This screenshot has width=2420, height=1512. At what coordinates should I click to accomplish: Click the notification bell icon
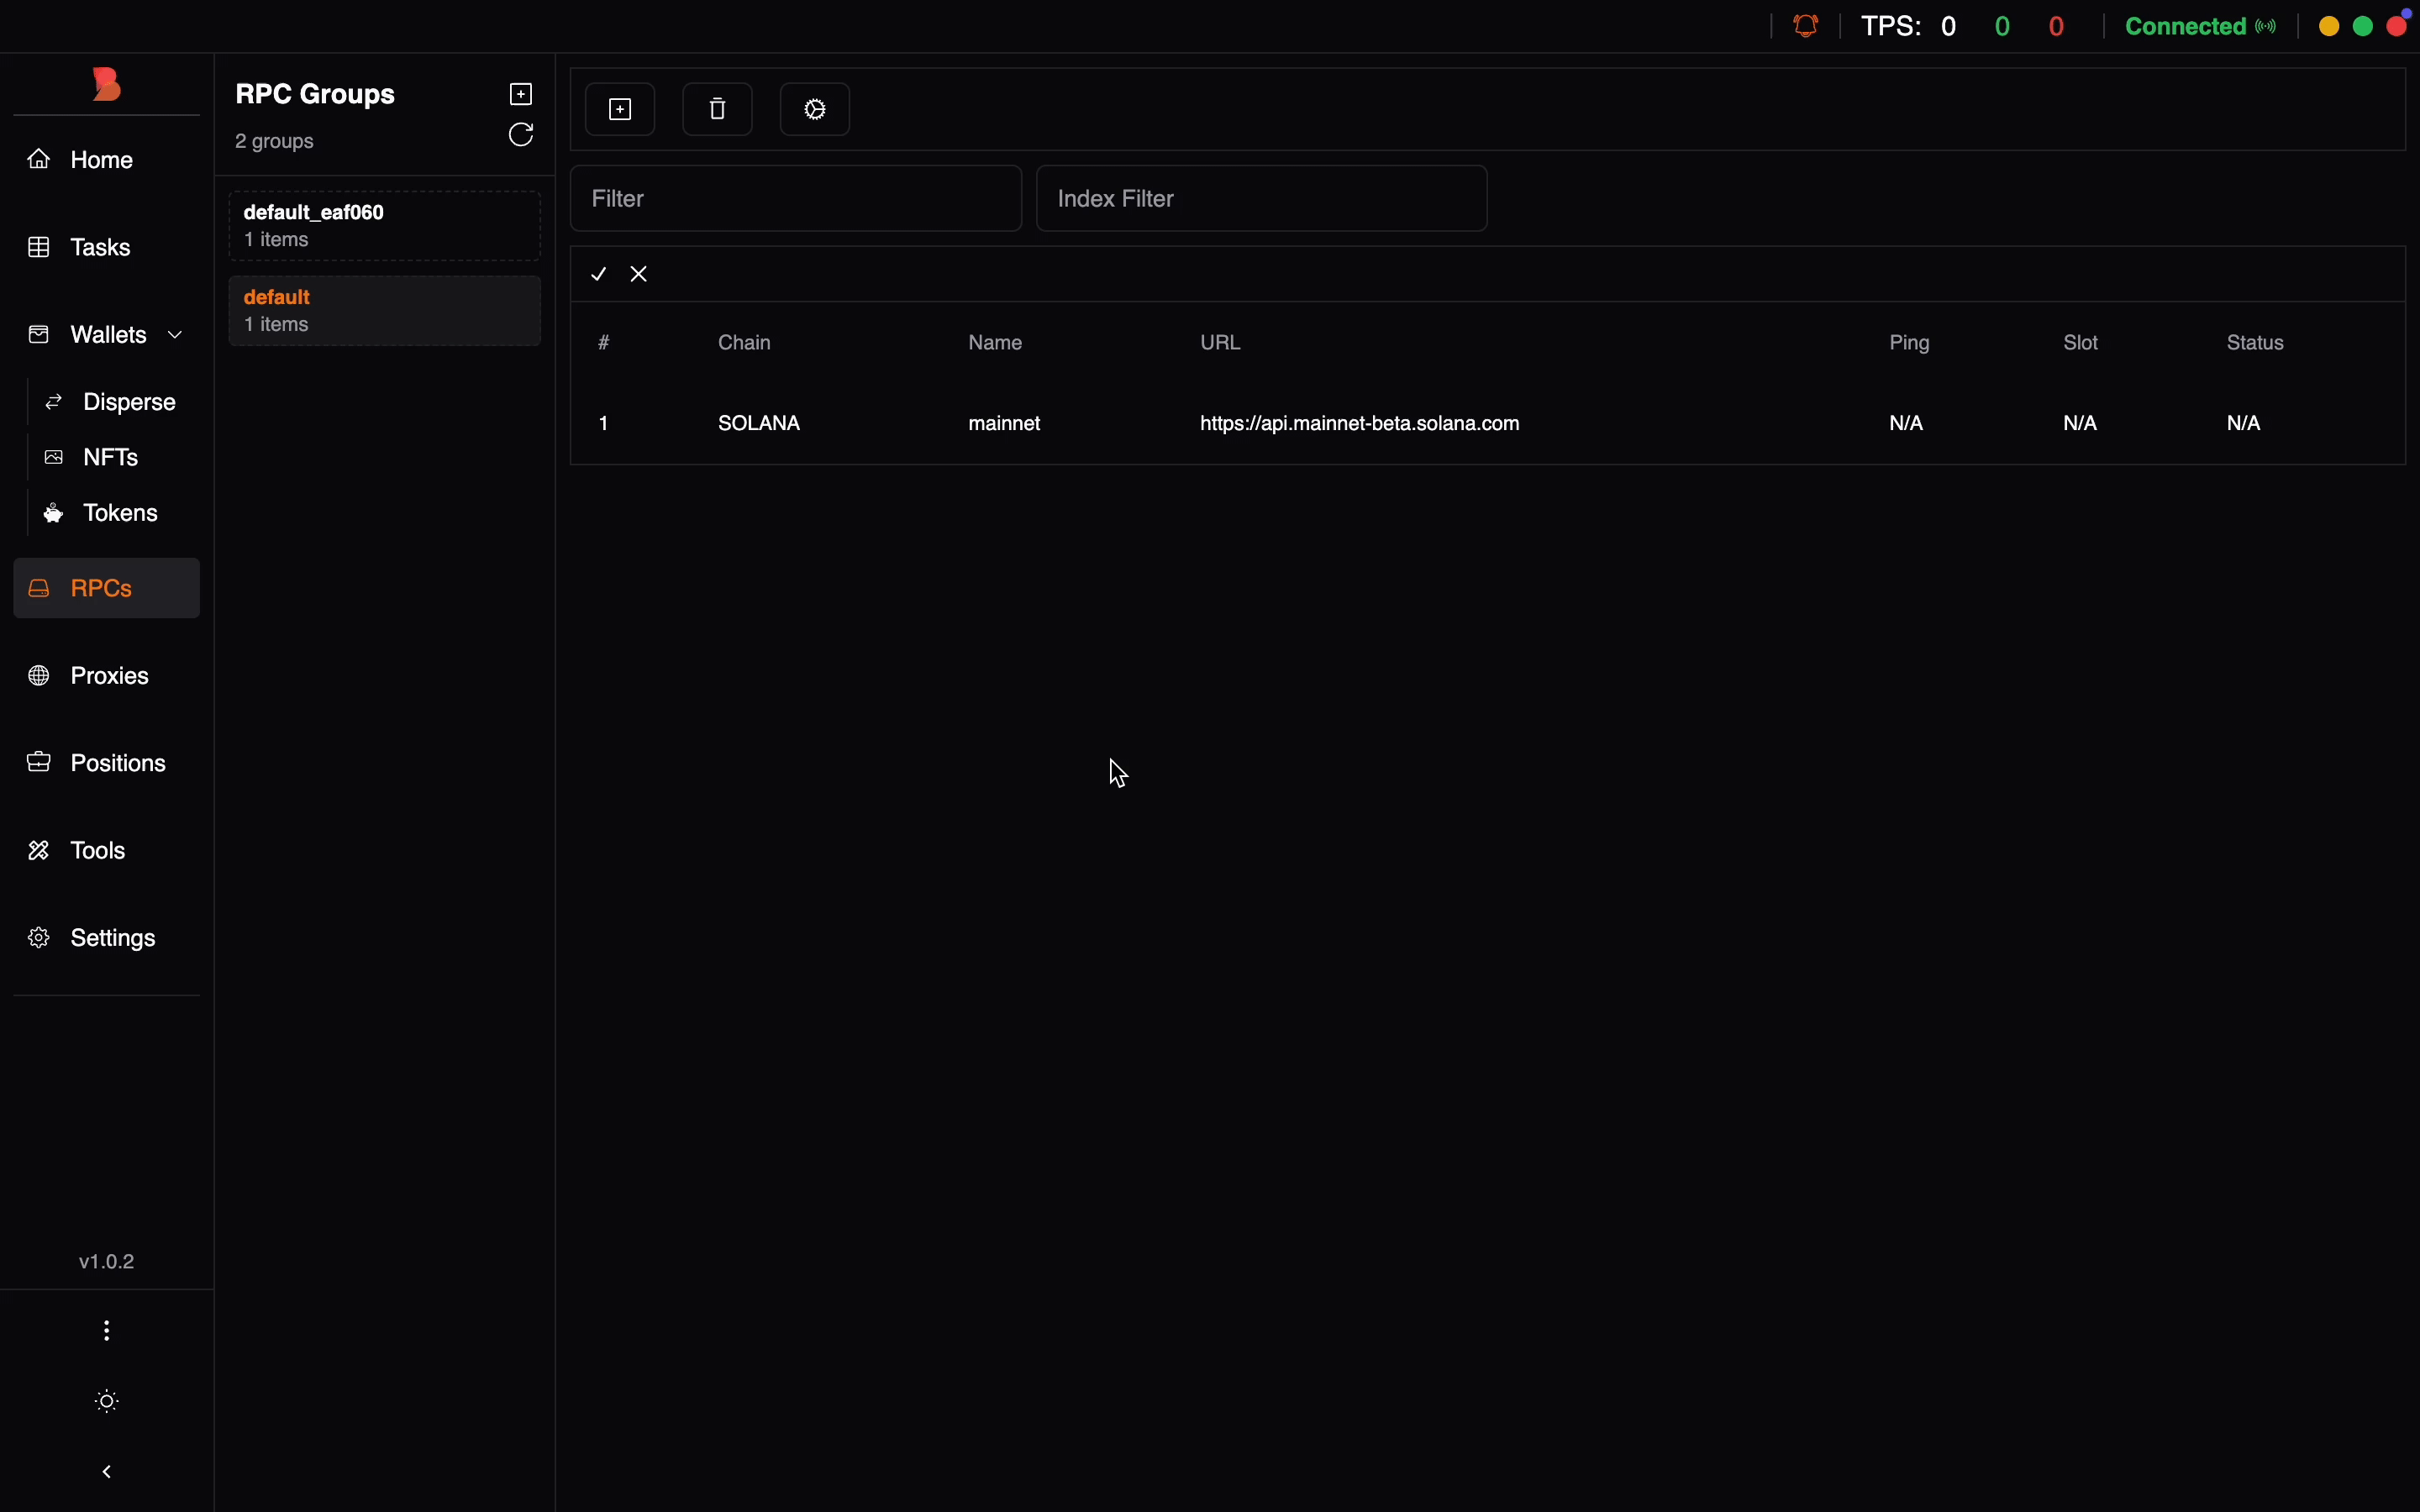1806,26
